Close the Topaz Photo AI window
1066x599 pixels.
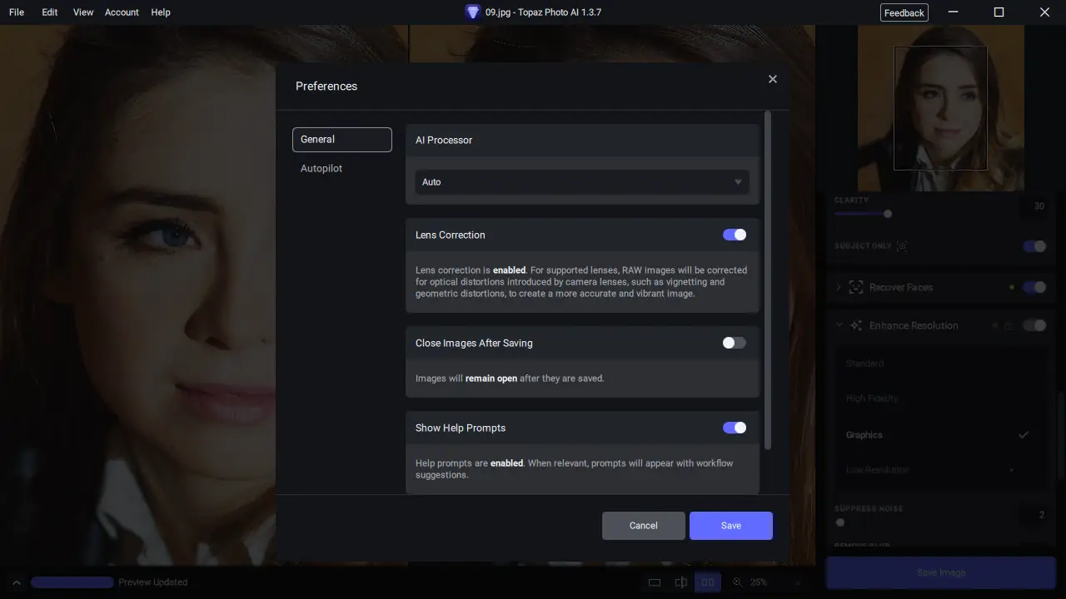pyautogui.click(x=1044, y=12)
